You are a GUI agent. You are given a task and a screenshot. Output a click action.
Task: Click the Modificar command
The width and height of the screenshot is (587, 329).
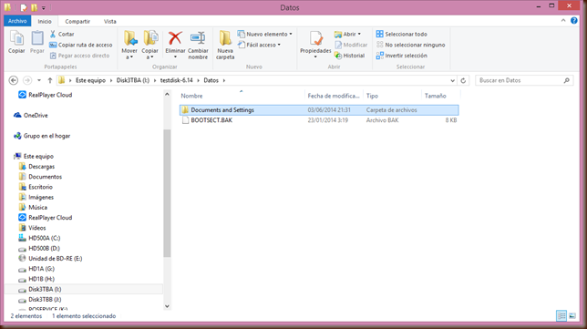[351, 45]
